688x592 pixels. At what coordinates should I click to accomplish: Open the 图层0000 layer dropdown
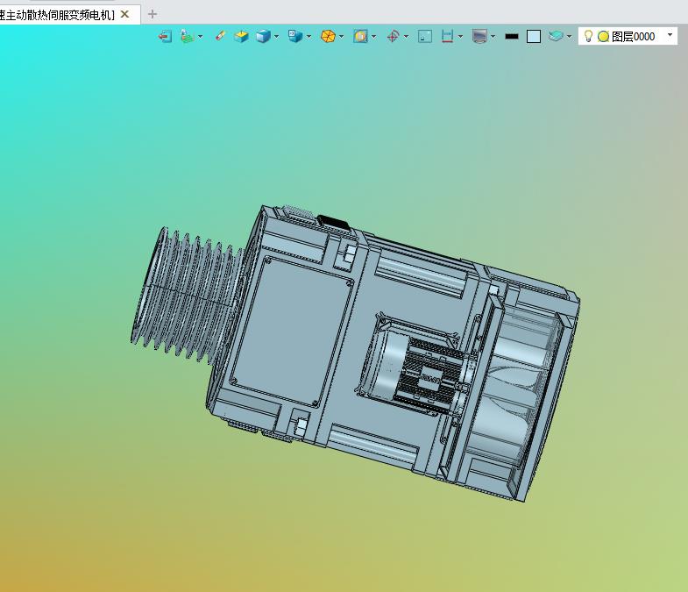(670, 36)
